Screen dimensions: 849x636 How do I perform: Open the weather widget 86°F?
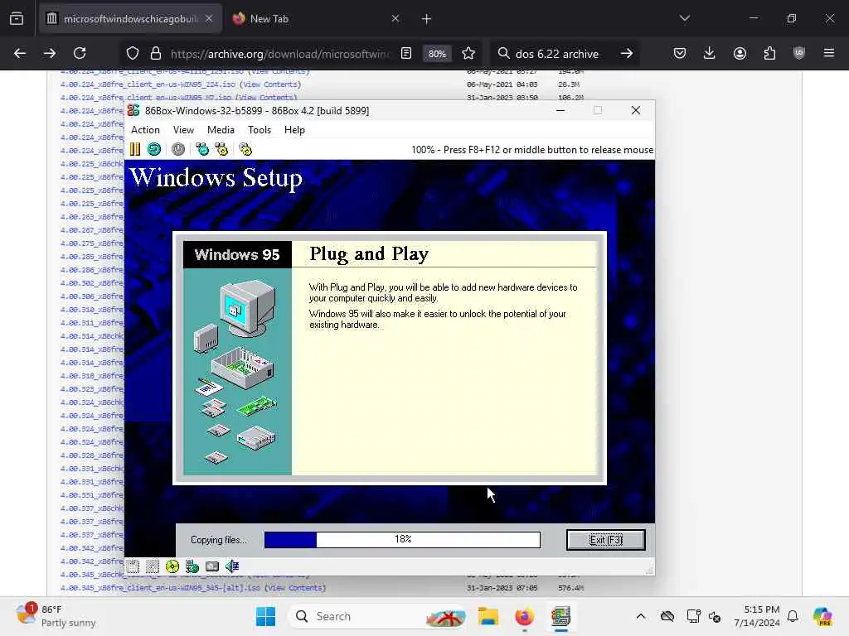click(x=56, y=616)
